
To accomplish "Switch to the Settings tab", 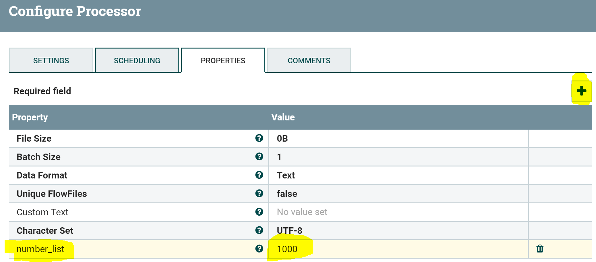I will point(51,60).
